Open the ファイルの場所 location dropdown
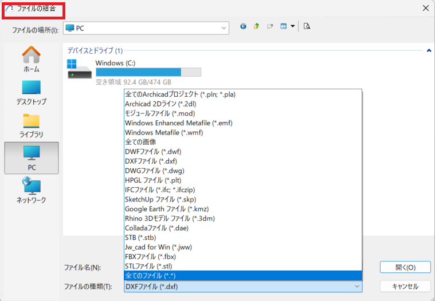The image size is (435, 301). (146, 28)
